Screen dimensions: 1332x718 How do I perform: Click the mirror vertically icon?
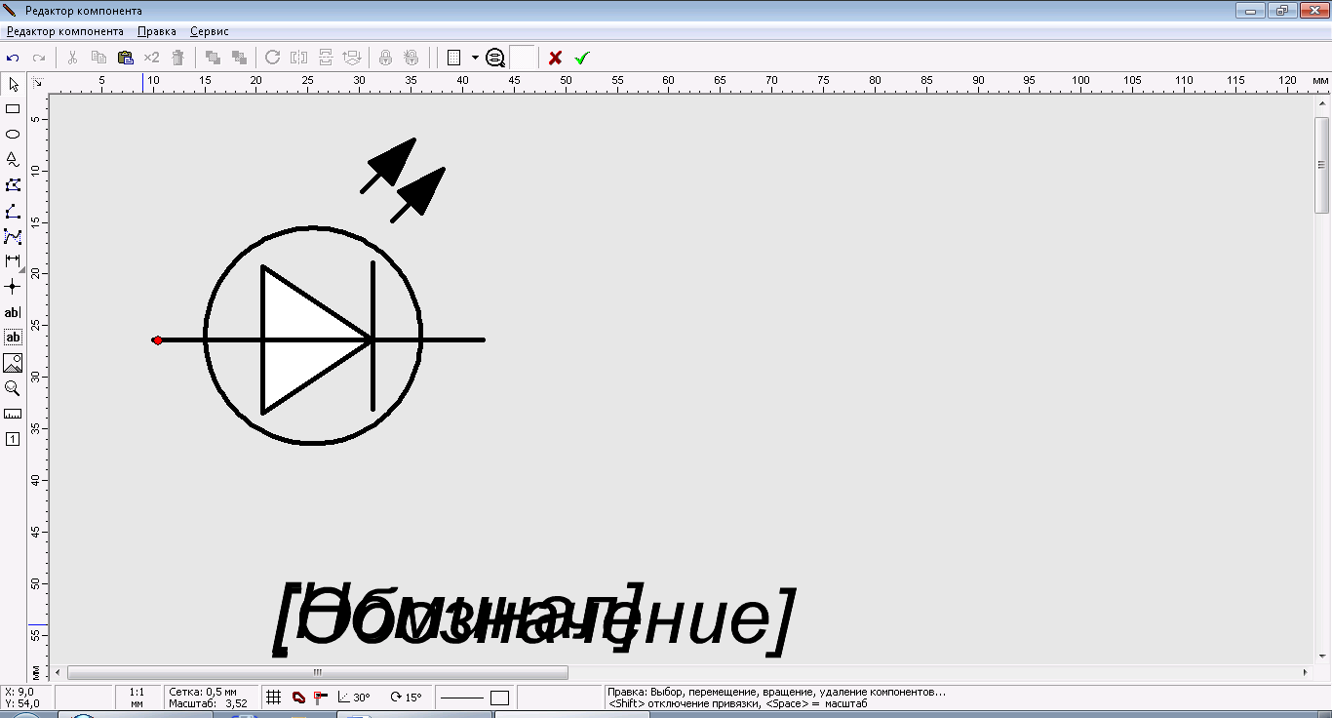tap(326, 58)
